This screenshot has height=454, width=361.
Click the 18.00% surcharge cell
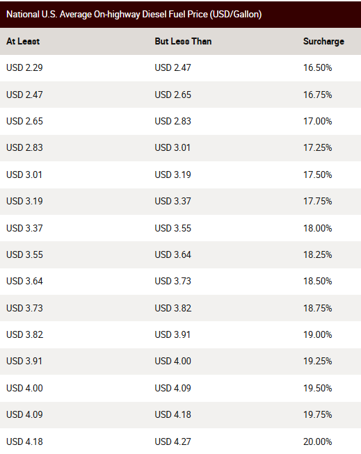click(x=318, y=228)
